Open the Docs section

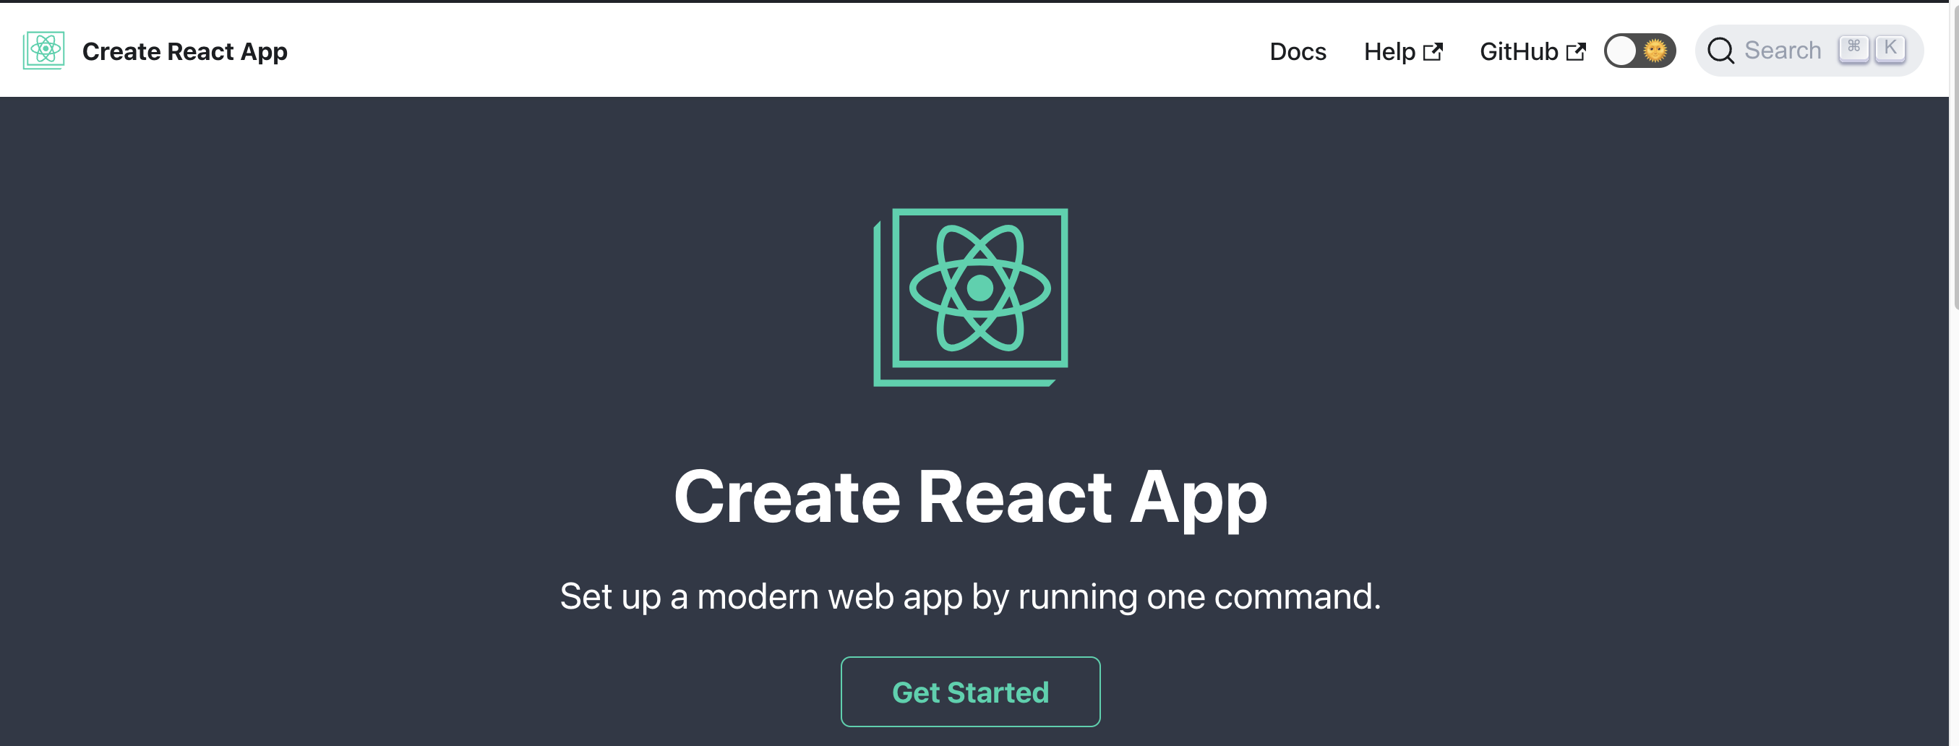tap(1298, 52)
